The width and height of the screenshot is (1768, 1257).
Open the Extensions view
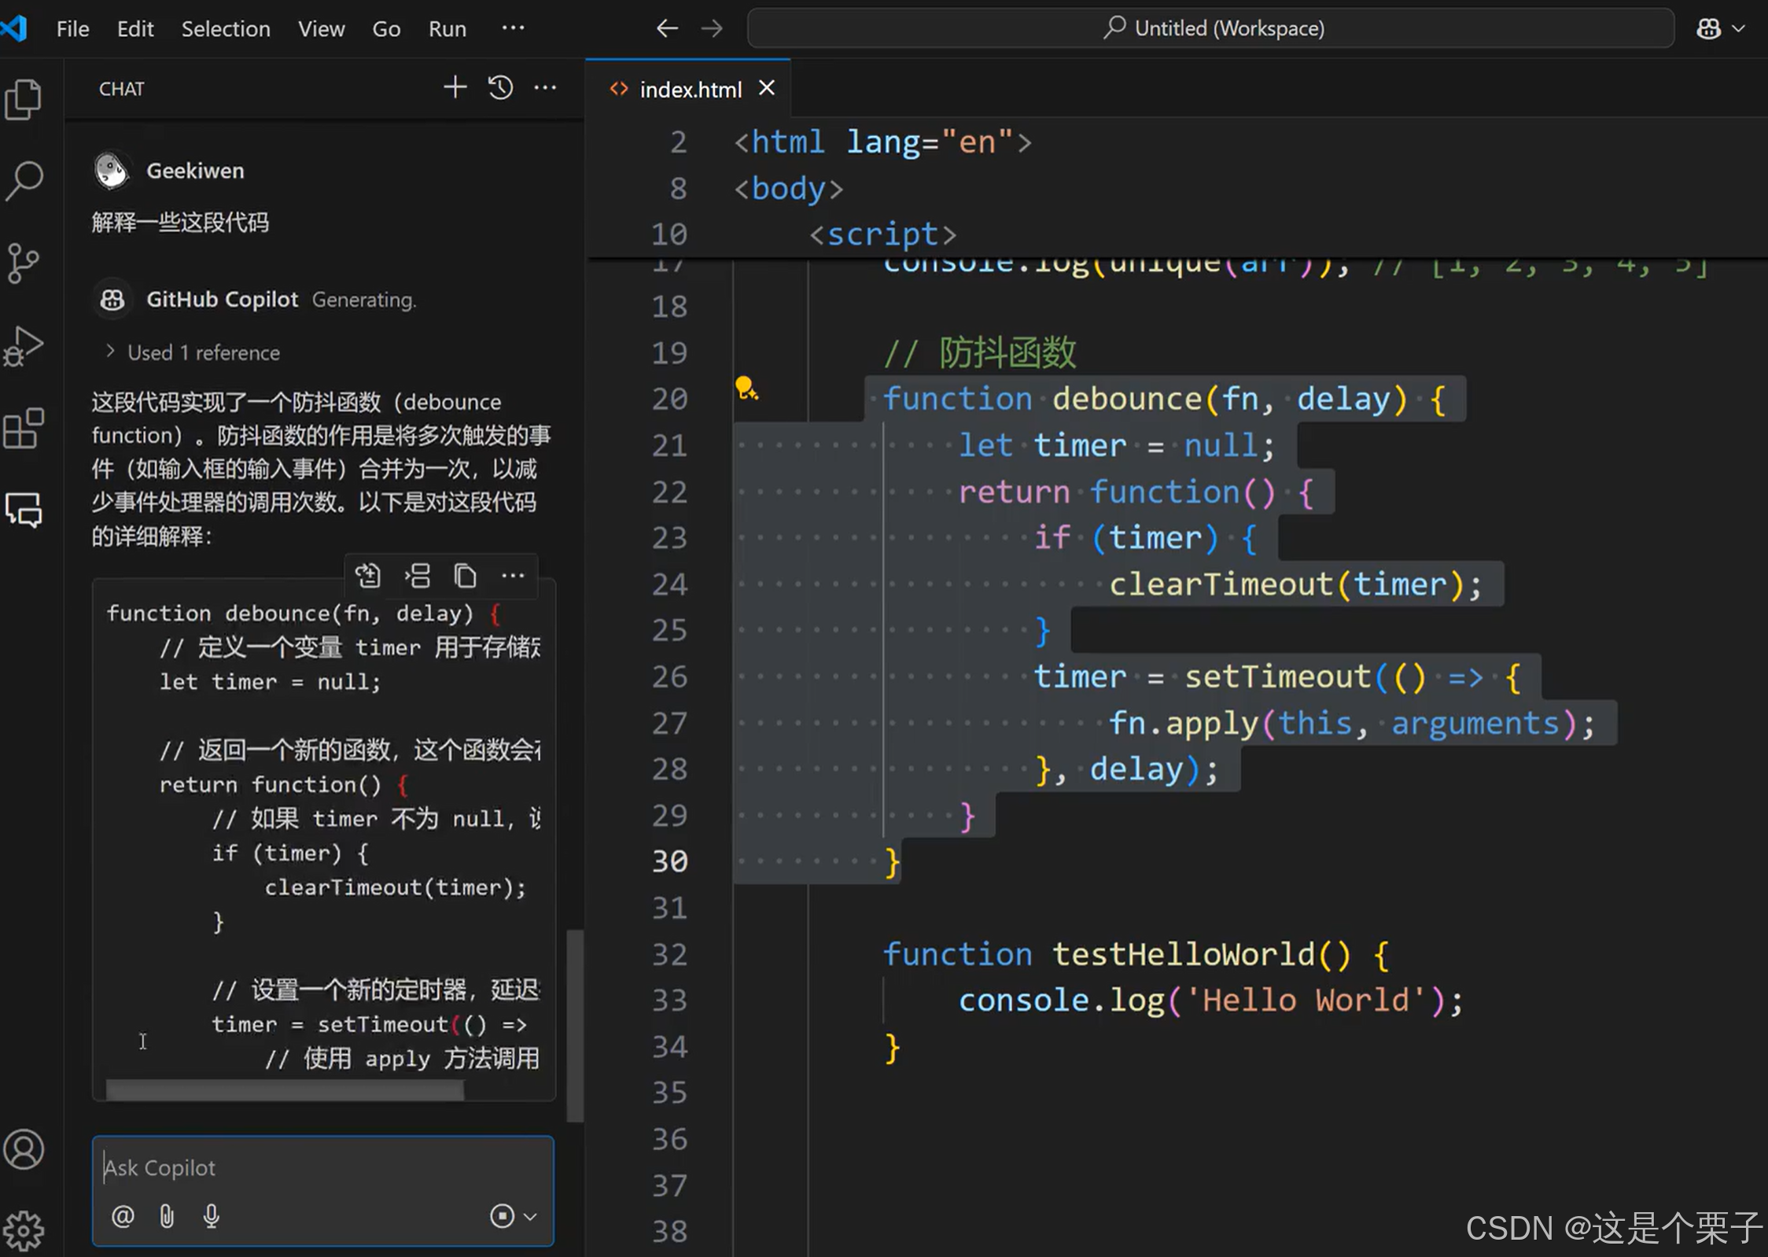24,428
